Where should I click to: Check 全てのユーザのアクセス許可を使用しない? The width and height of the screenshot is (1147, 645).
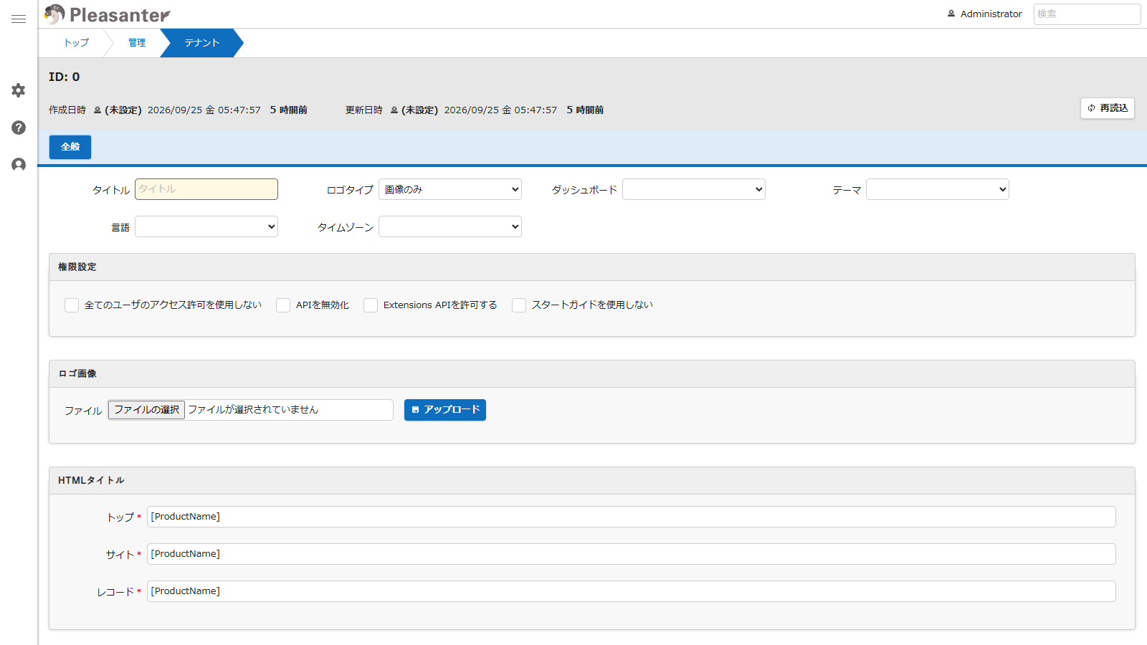[72, 305]
